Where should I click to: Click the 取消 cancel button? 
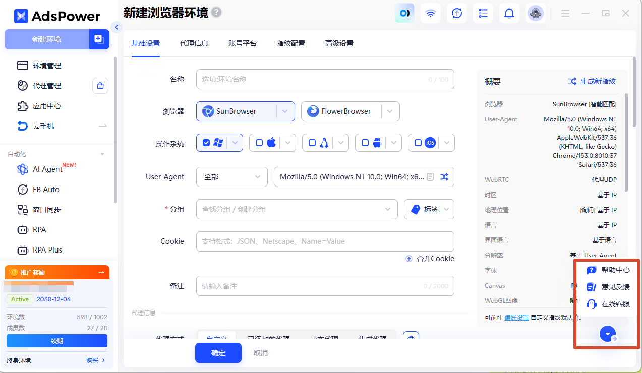261,353
